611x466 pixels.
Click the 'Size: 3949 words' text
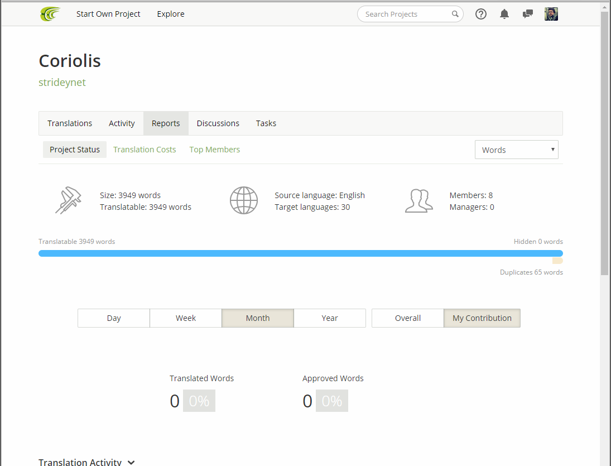pyautogui.click(x=130, y=195)
